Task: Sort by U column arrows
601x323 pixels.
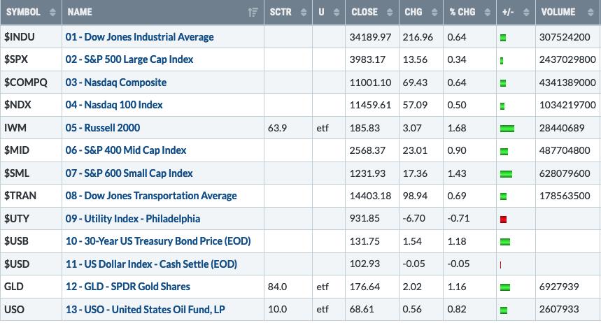Action: click(337, 13)
